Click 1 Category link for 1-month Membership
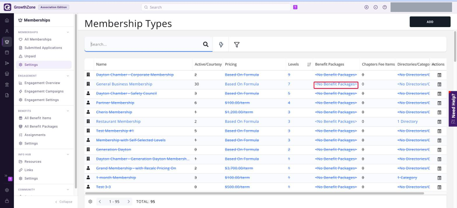The image size is (457, 208). [x=407, y=178]
